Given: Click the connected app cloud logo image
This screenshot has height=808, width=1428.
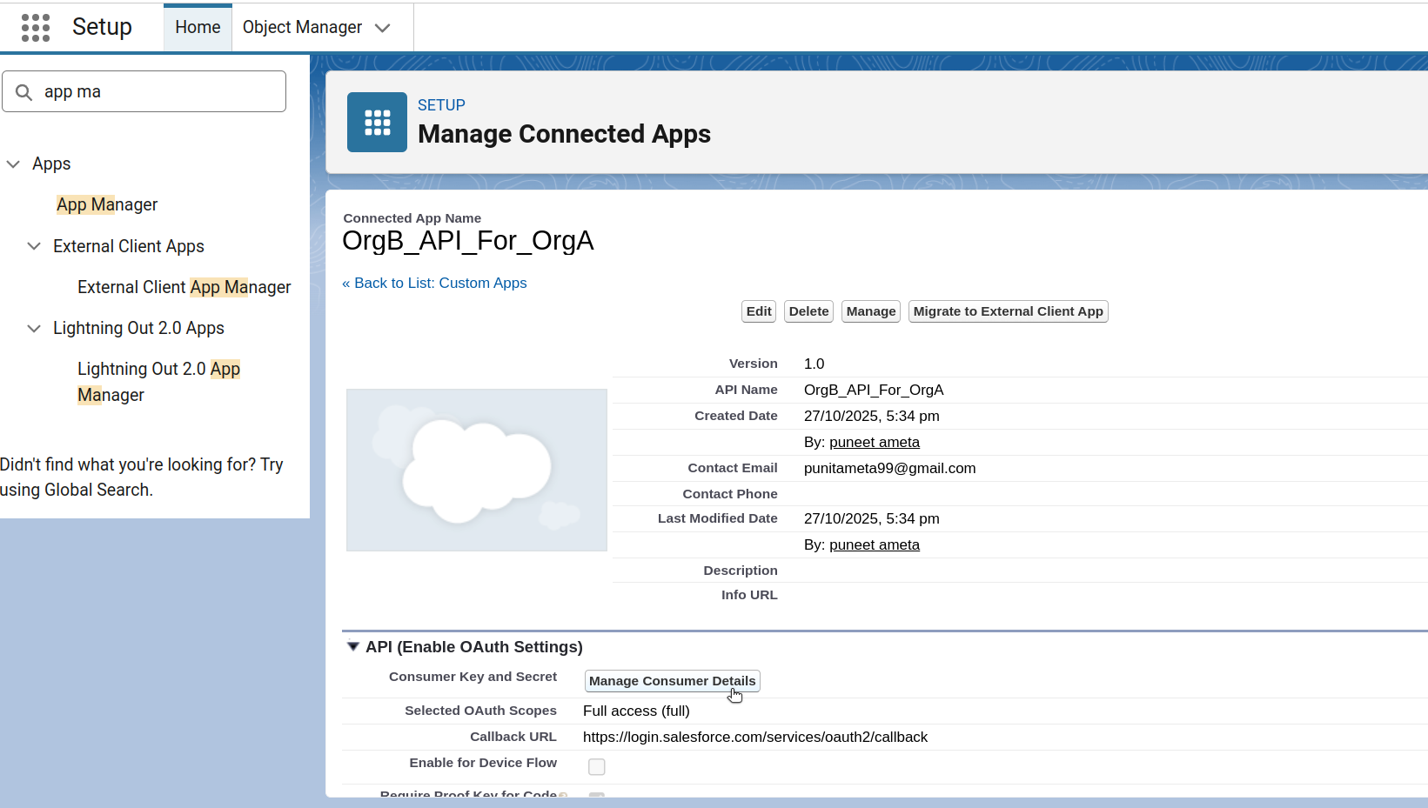Looking at the screenshot, I should [x=476, y=470].
